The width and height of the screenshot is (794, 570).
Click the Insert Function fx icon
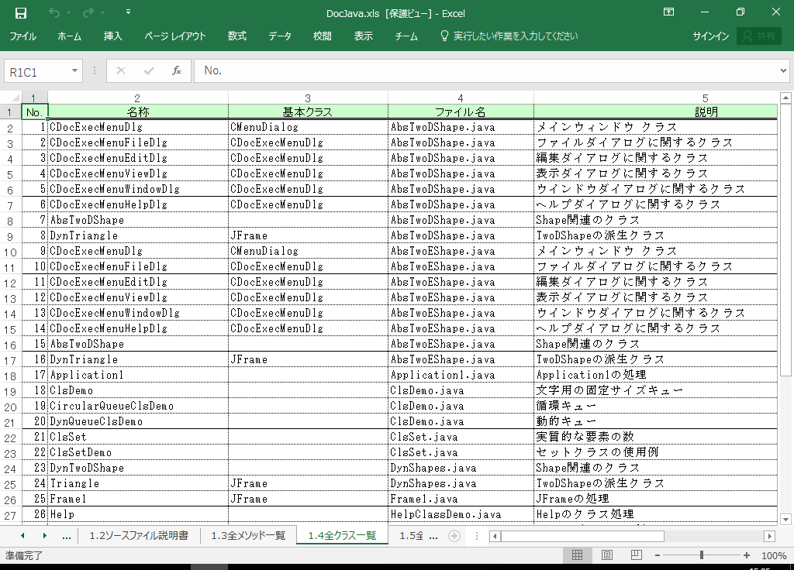[x=176, y=71]
